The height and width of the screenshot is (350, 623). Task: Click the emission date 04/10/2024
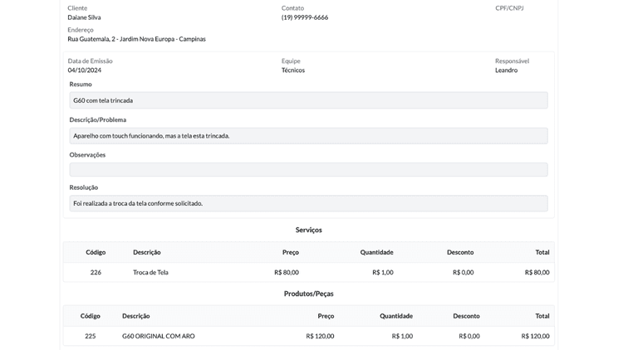point(84,70)
